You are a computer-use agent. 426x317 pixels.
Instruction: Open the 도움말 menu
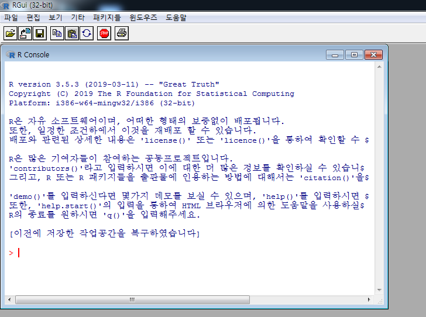click(176, 18)
